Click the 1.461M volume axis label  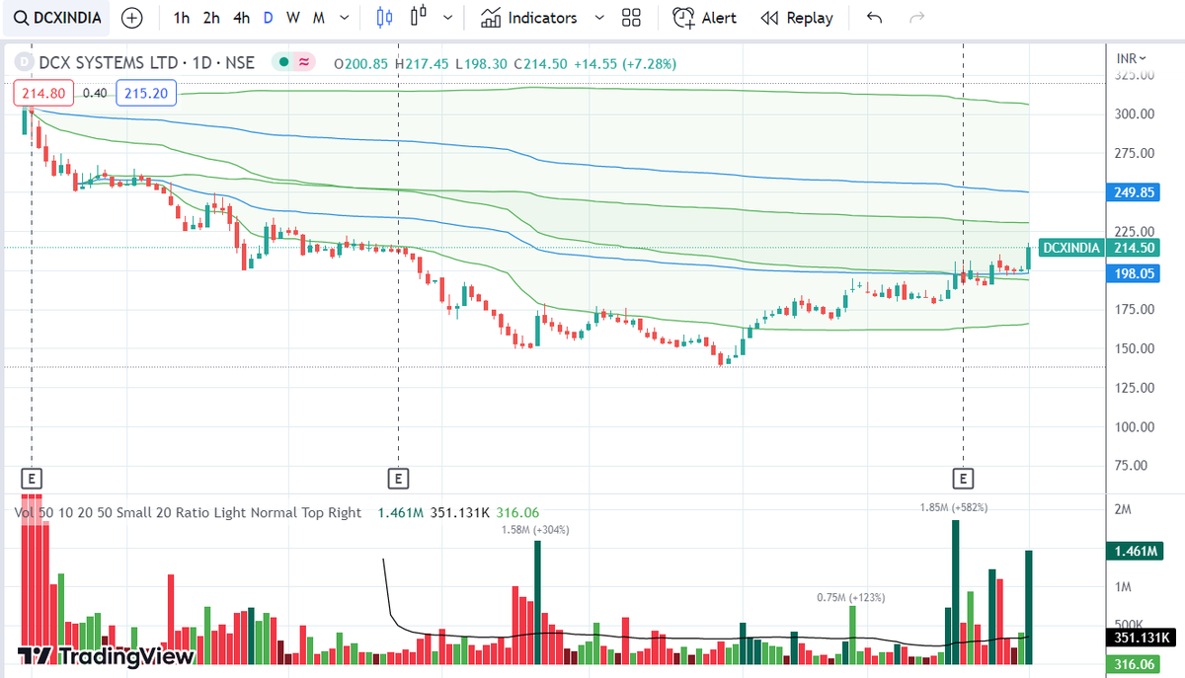(x=1135, y=551)
